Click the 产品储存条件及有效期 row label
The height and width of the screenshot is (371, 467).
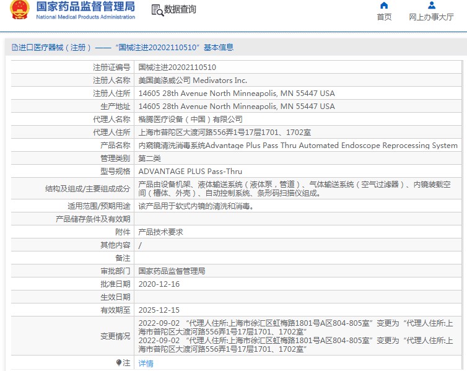pos(93,219)
